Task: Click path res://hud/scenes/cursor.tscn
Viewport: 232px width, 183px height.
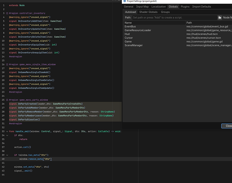Action: point(203,38)
